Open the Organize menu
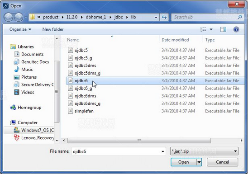Image resolution: width=248 pixels, height=174 pixels. pos(20,29)
